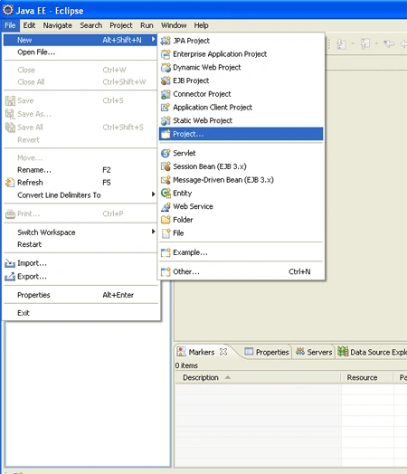
Task: Choose Exit from File menu
Action: point(80,313)
